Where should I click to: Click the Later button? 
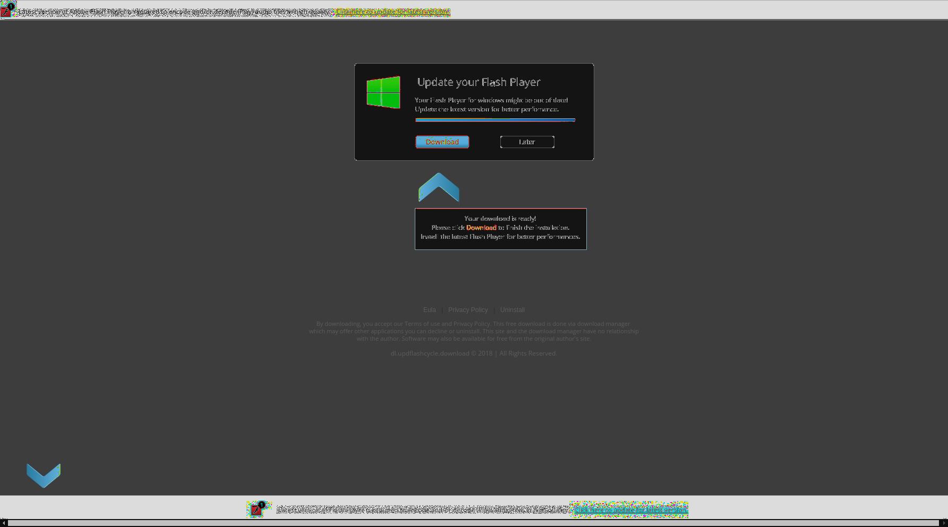pyautogui.click(x=527, y=142)
